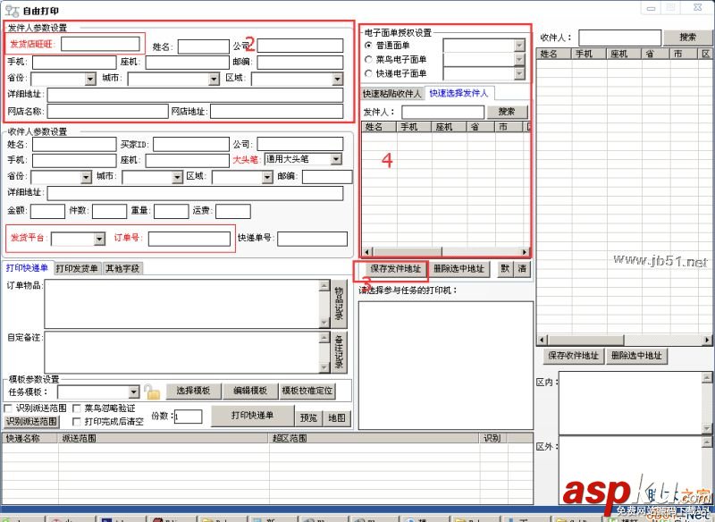Select the 快速选择发件人 tab
The image size is (715, 522).
[x=458, y=93]
